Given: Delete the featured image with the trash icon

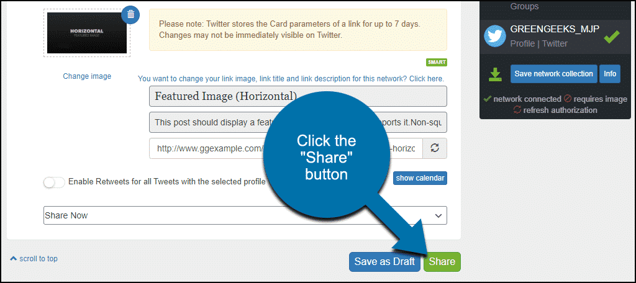Looking at the screenshot, I should (130, 15).
